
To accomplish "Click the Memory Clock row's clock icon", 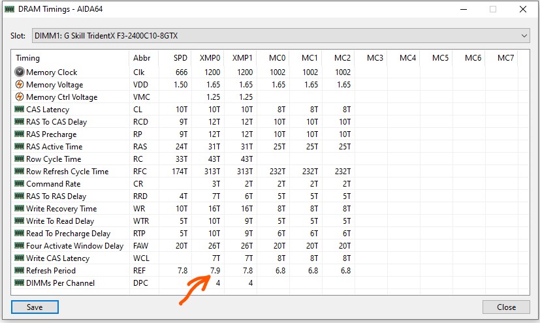I will 20,72.
